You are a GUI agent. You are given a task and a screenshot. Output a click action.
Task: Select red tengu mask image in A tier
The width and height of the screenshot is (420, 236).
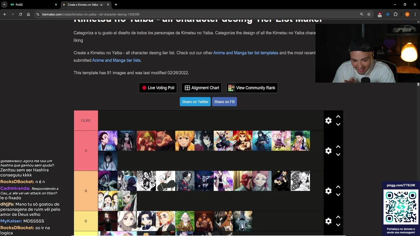pyautogui.click(x=242, y=181)
